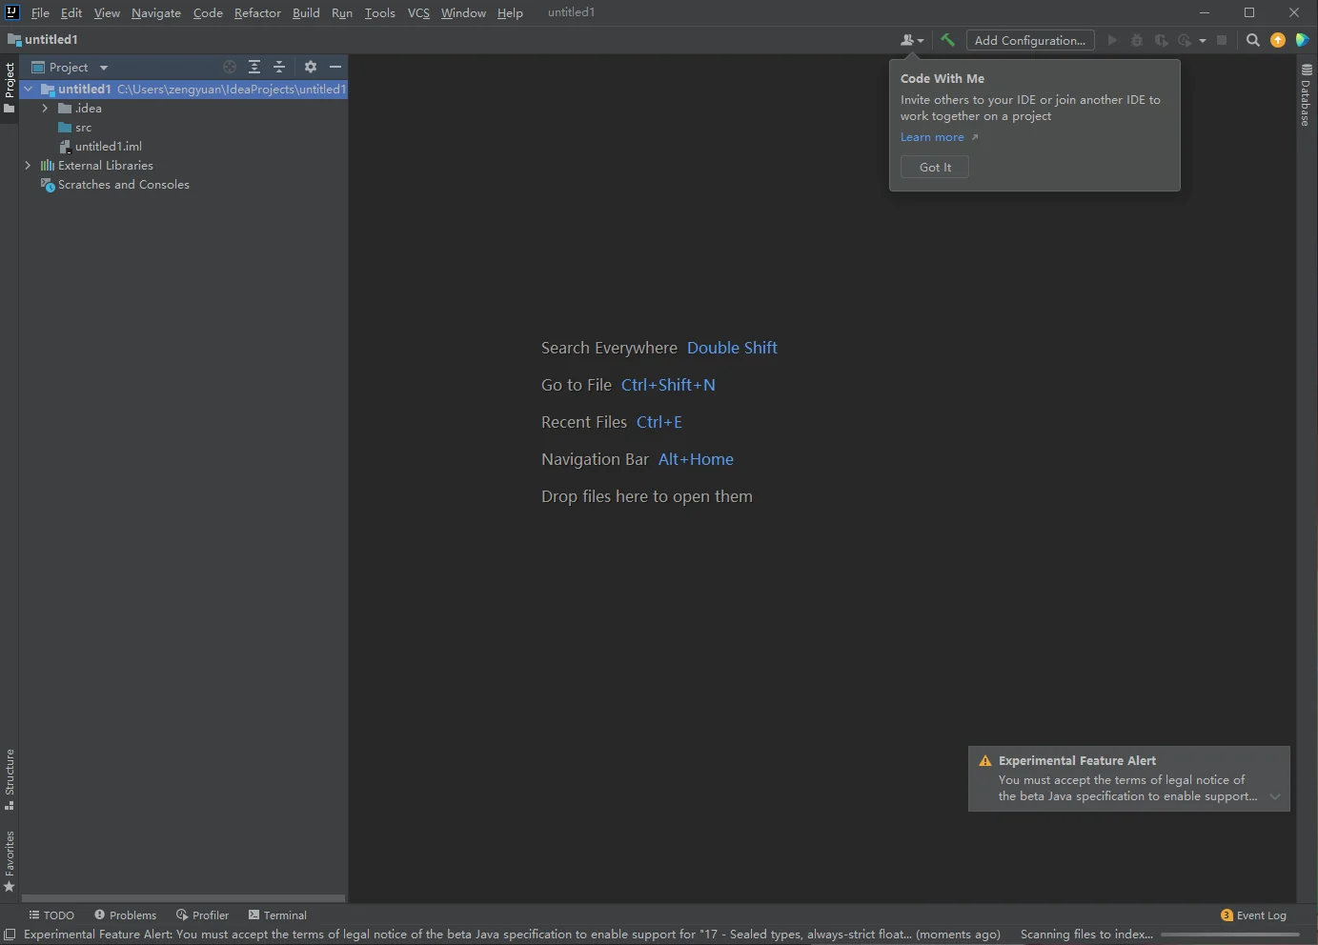Select opened file locator target icon

pos(230,67)
